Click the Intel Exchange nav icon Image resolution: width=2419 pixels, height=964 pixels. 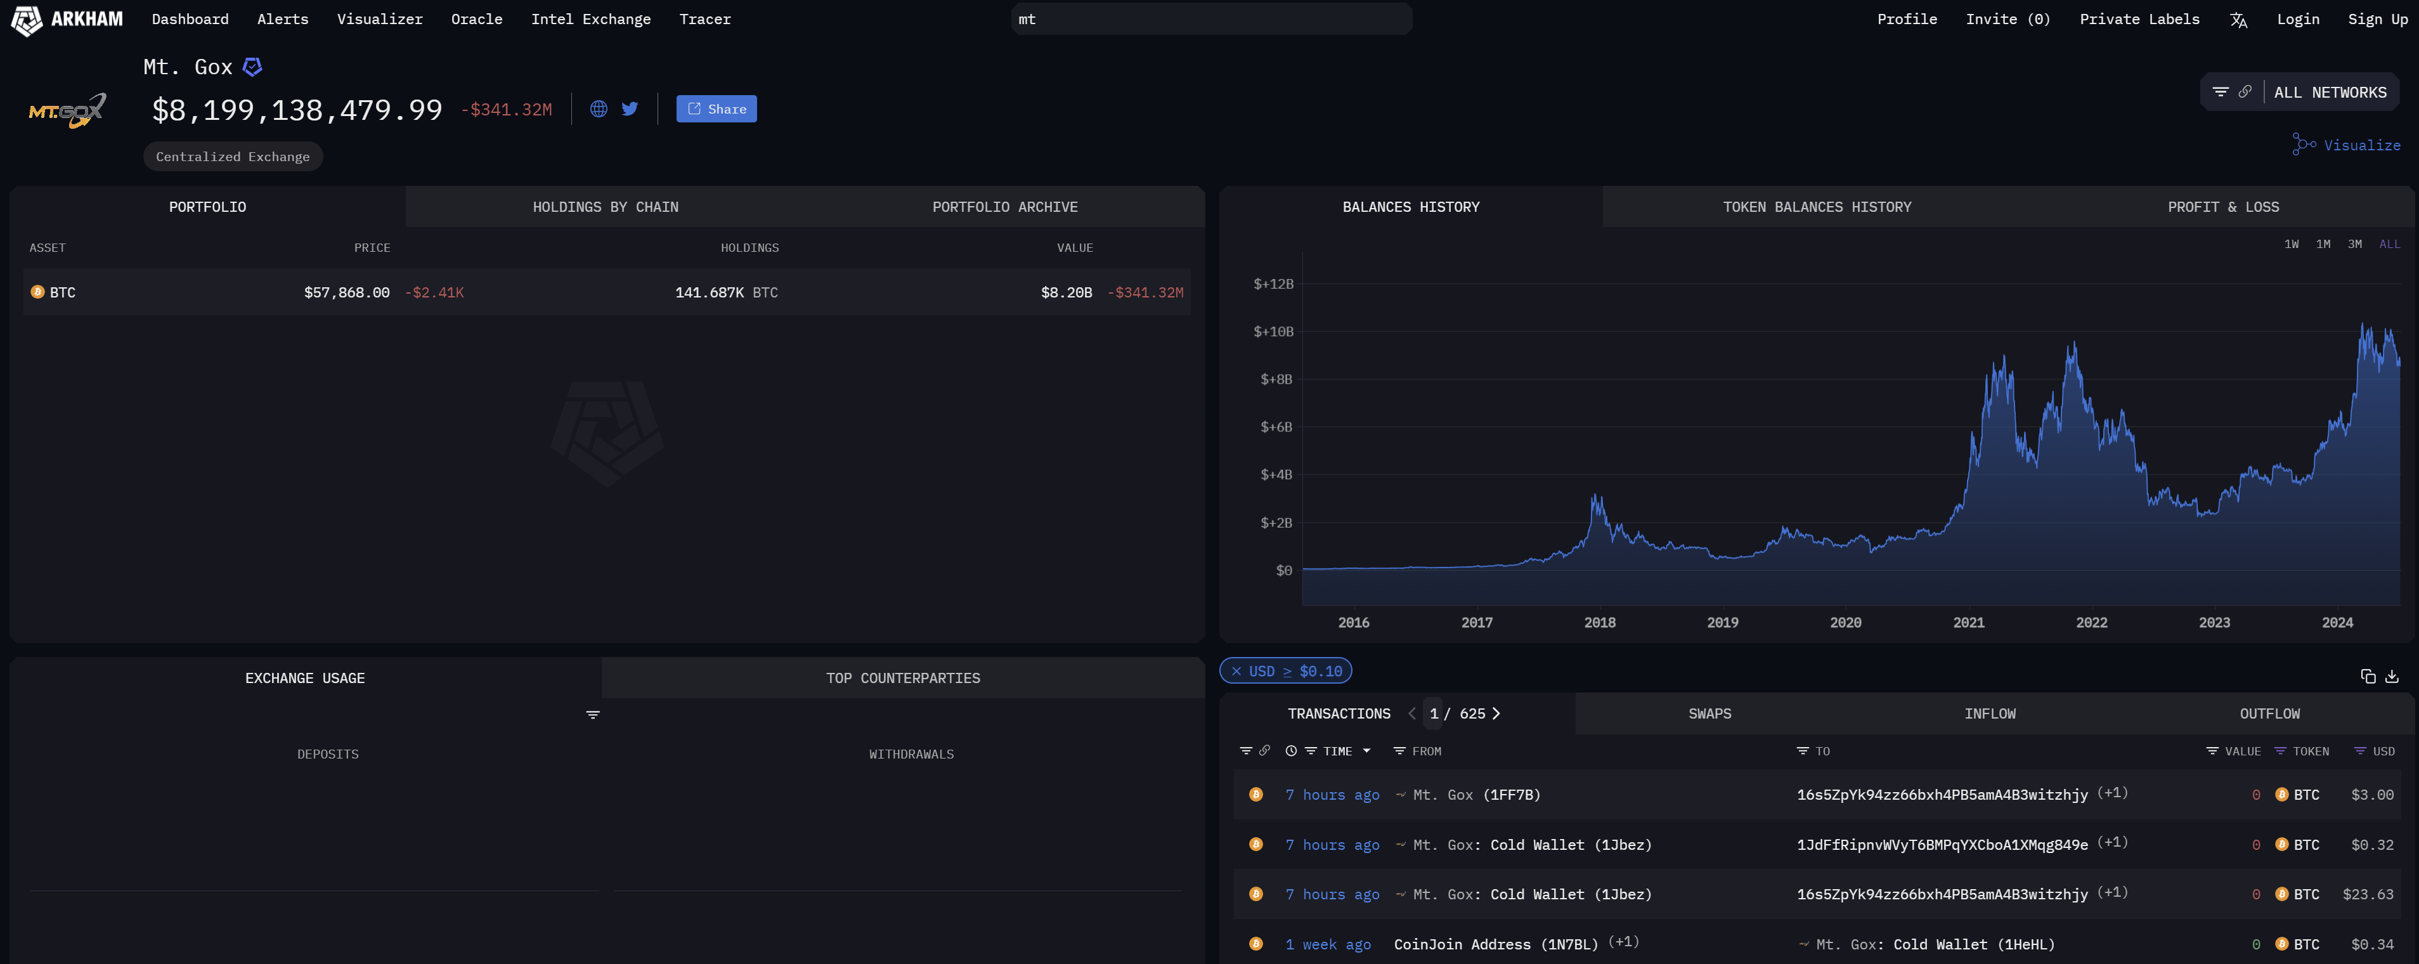[x=591, y=18]
